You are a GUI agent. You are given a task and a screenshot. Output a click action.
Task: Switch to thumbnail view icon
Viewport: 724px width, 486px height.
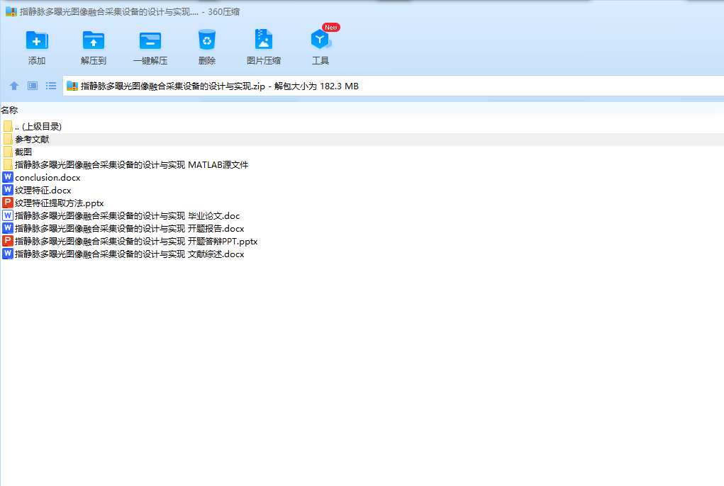point(33,86)
